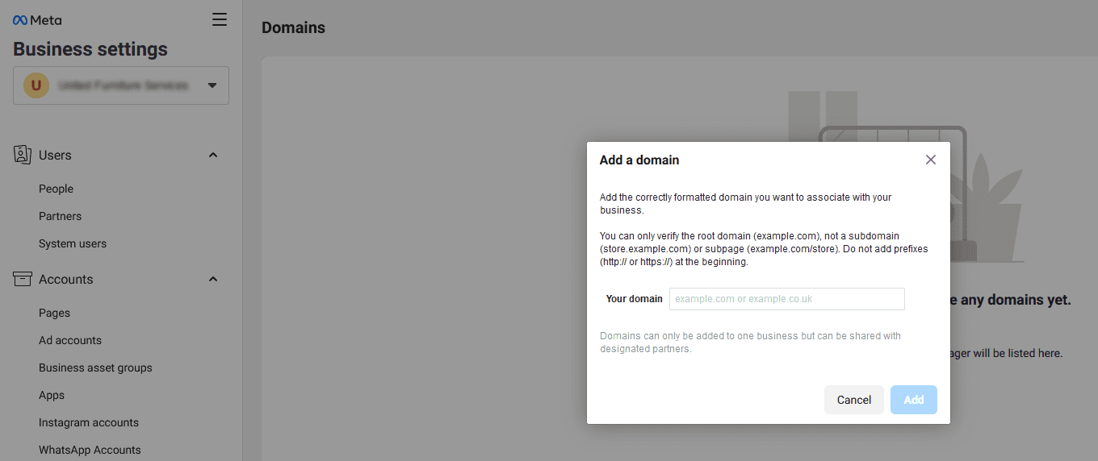Open Partners in the sidebar
The image size is (1098, 461).
(x=60, y=216)
